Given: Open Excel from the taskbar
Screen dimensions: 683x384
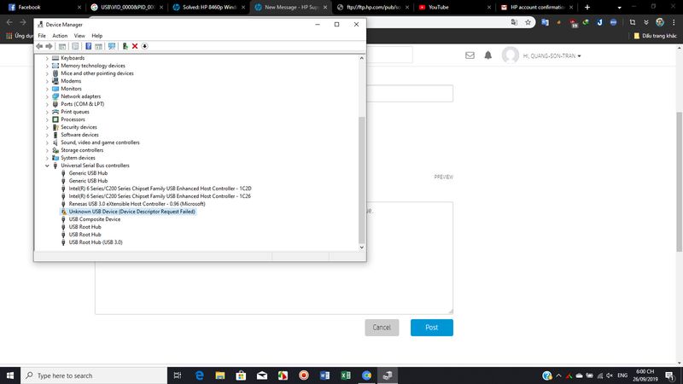Looking at the screenshot, I should coord(346,375).
